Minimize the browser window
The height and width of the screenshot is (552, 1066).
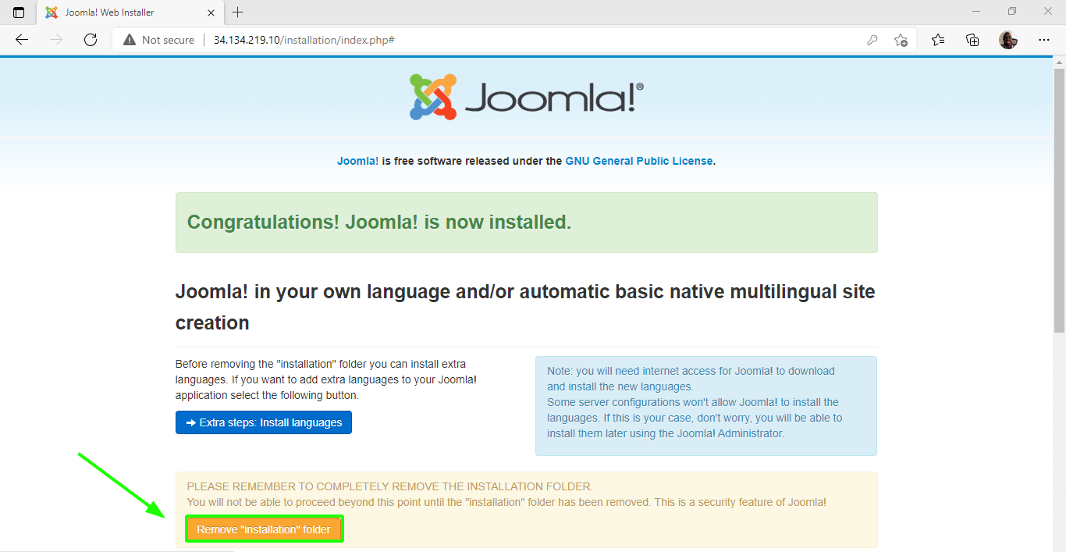tap(976, 12)
